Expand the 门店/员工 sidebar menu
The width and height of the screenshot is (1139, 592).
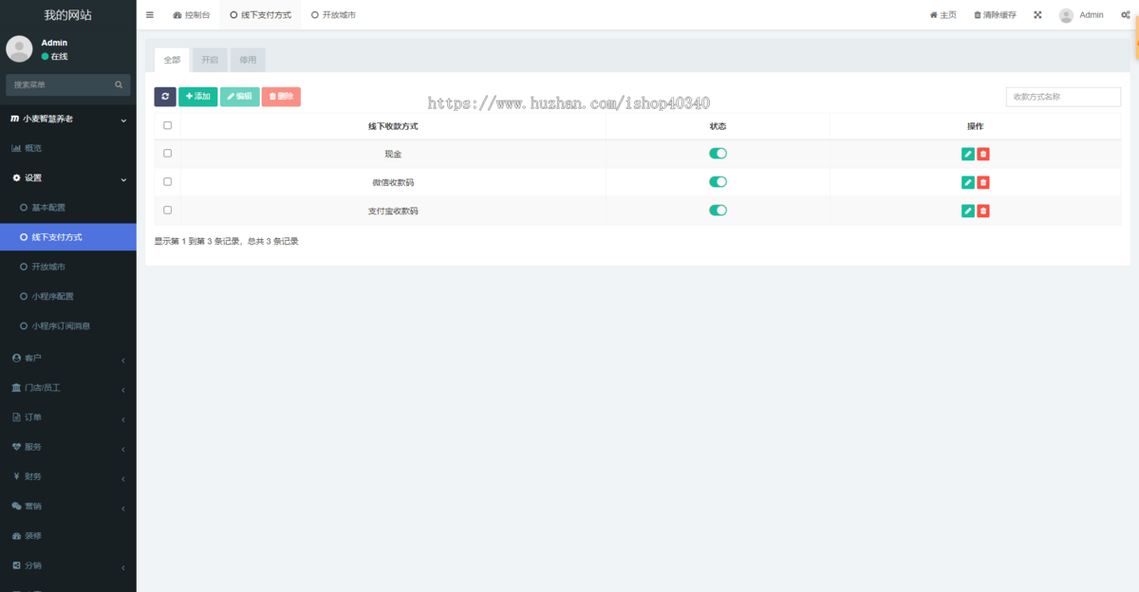point(68,388)
